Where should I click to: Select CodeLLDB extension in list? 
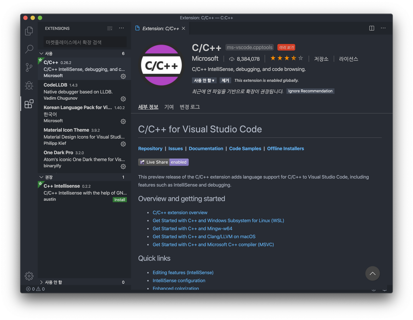(x=84, y=91)
